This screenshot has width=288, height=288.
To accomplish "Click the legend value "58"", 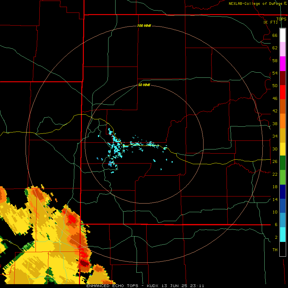I will 275,60.
